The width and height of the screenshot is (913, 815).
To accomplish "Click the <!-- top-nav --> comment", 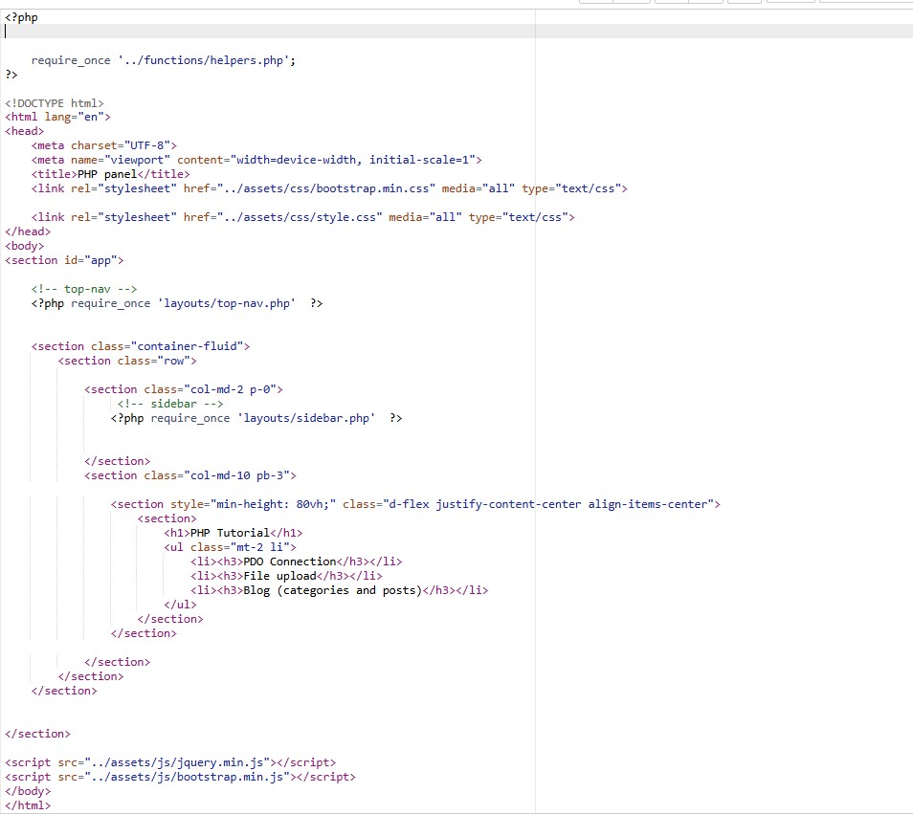I will 84,289.
